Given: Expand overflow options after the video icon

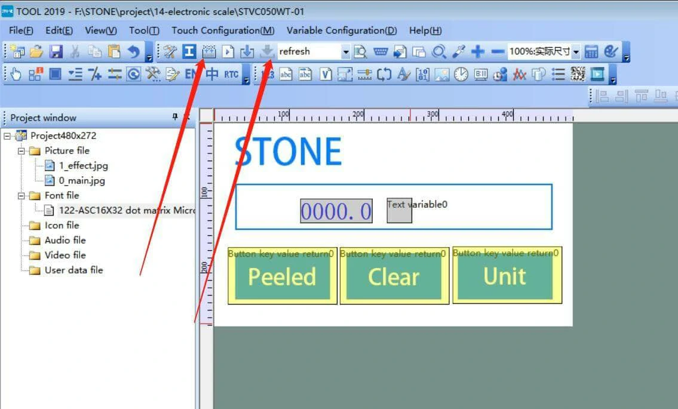Looking at the screenshot, I should click(613, 75).
